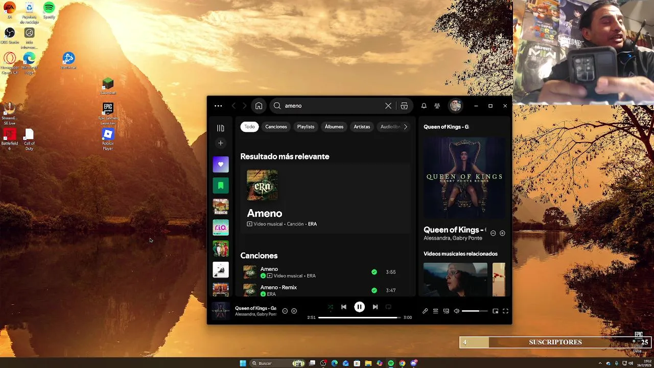Select the 'Artistas' filter chip
Image resolution: width=654 pixels, height=368 pixels.
click(x=362, y=127)
